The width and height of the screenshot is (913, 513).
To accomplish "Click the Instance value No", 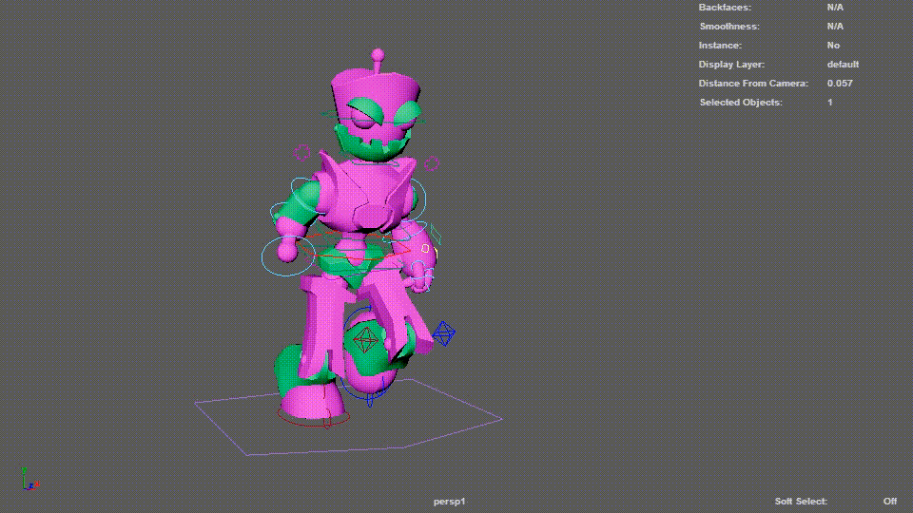I will (833, 46).
